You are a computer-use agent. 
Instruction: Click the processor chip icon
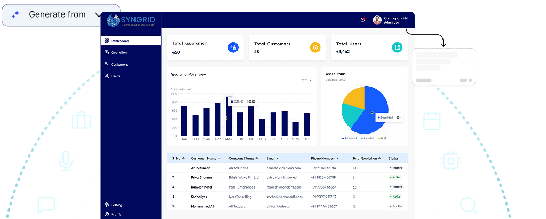[450, 160]
